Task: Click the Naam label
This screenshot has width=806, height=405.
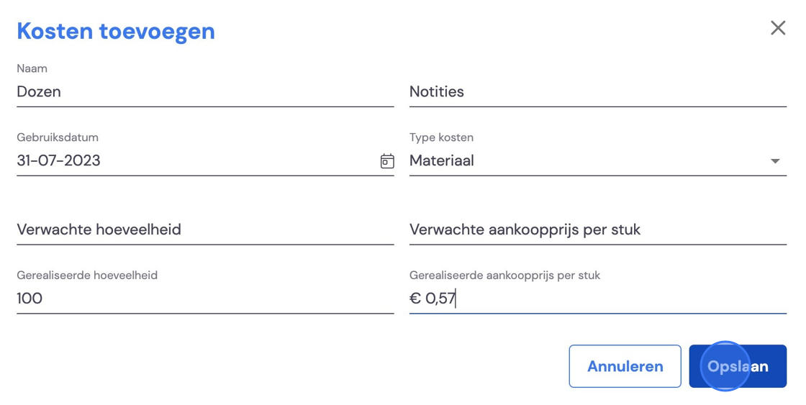Action: 32,68
